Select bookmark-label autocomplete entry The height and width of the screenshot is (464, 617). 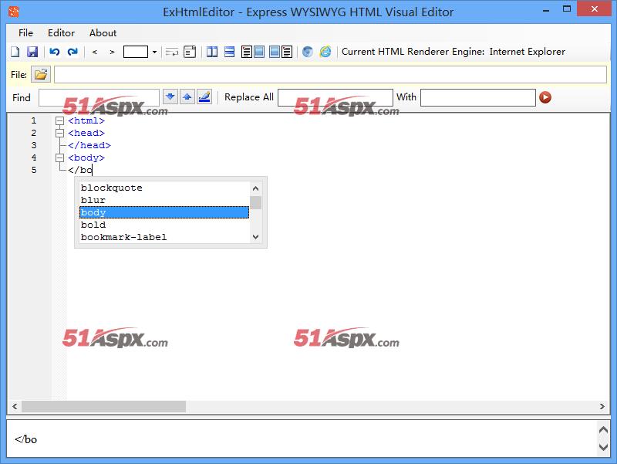tap(164, 237)
